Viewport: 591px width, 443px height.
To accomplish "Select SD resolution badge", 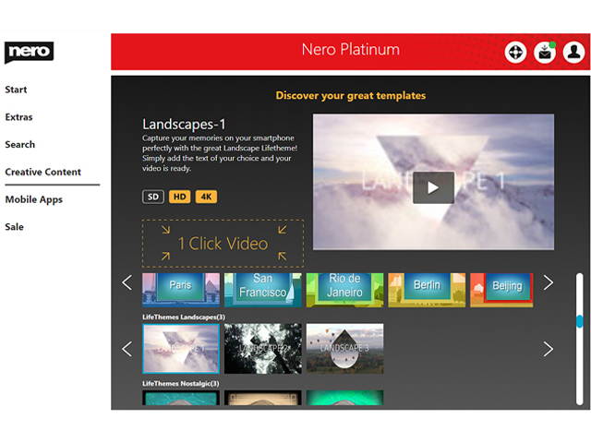I will pos(152,197).
